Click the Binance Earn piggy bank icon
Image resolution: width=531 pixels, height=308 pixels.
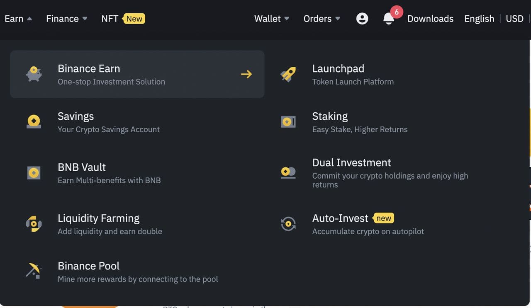coord(34,74)
